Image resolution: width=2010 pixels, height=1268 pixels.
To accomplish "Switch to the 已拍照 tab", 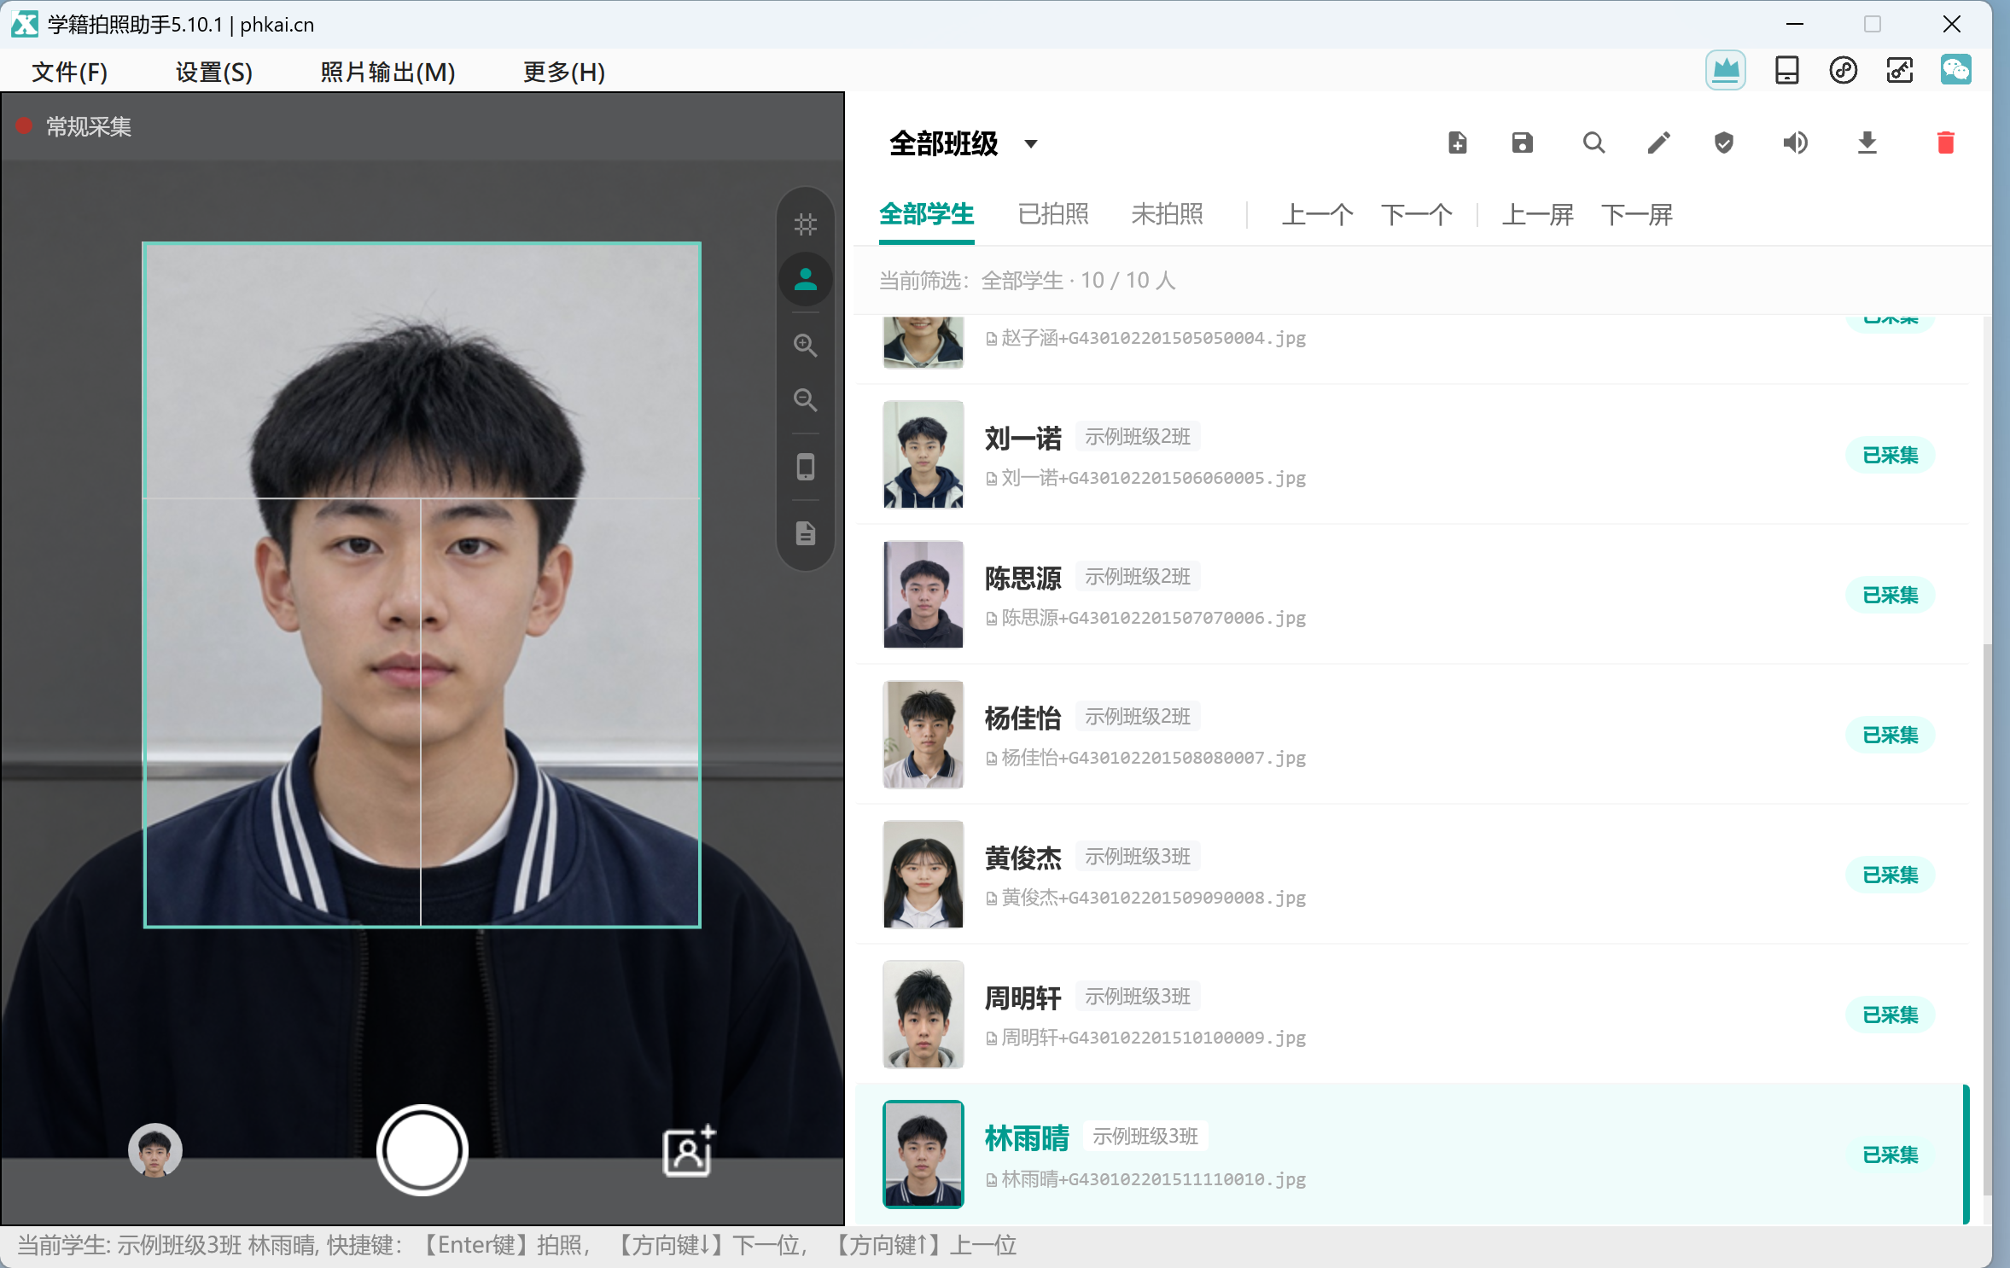I will (1053, 214).
